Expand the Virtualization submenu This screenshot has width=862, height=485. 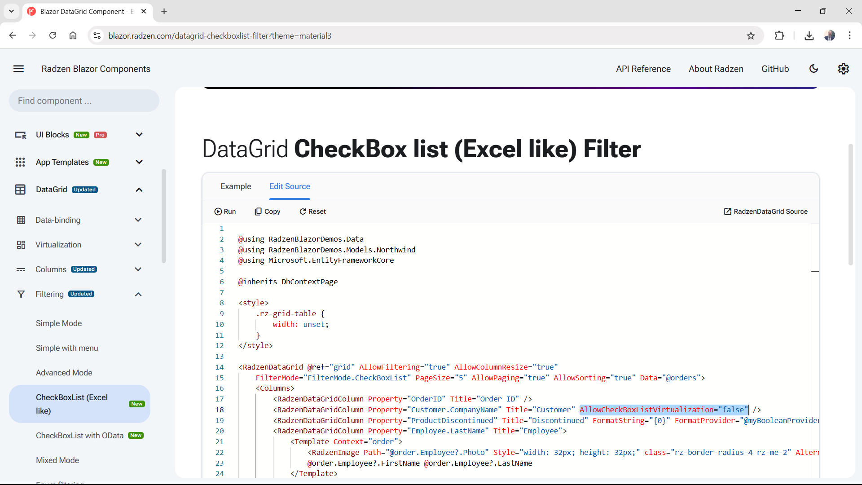click(x=138, y=245)
